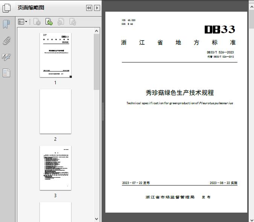
Task: Open the content document panel icon
Action: coord(6,73)
